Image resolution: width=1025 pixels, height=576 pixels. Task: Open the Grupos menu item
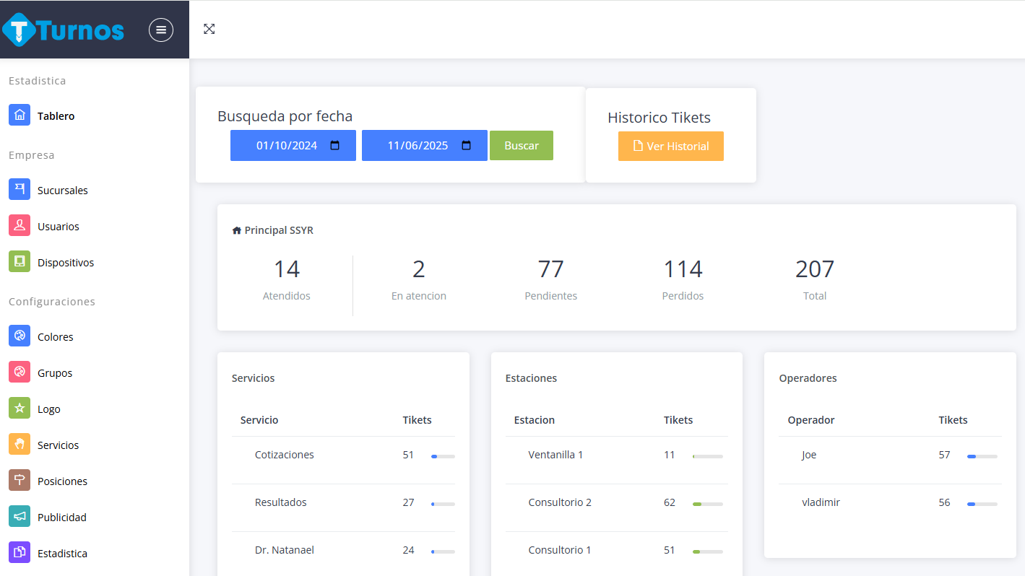pyautogui.click(x=55, y=373)
